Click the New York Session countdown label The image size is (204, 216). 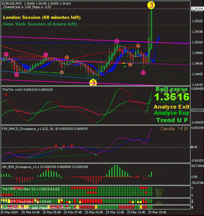[x=40, y=24]
